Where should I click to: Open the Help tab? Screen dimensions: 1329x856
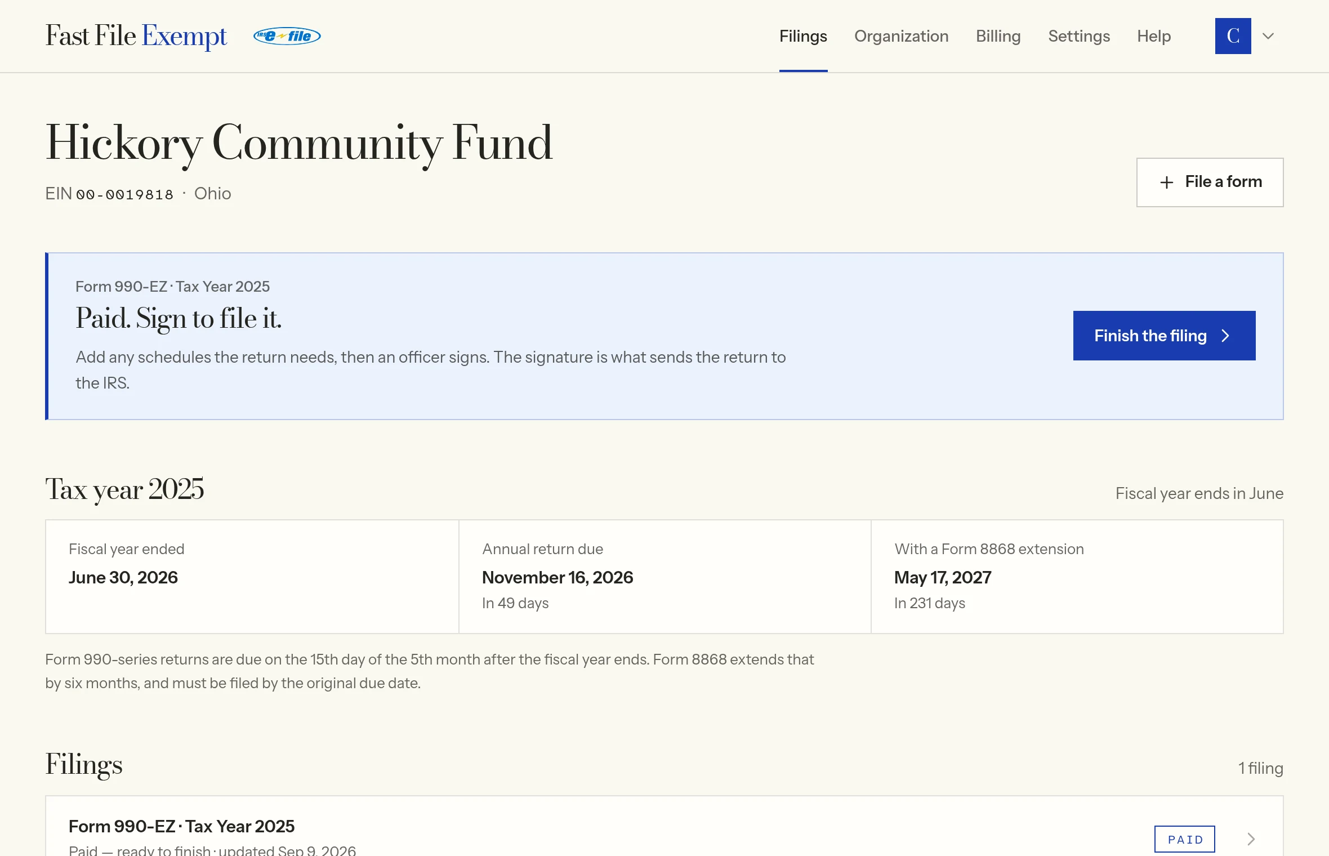1154,36
